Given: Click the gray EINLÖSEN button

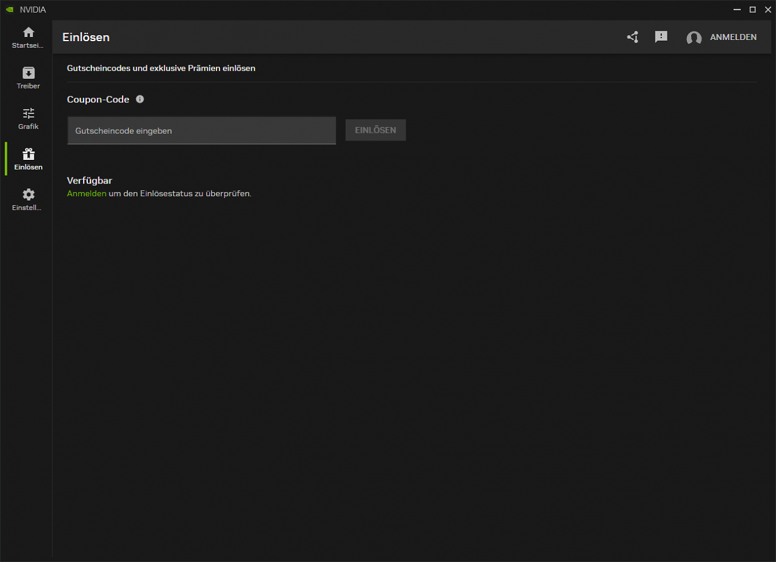Looking at the screenshot, I should 376,130.
